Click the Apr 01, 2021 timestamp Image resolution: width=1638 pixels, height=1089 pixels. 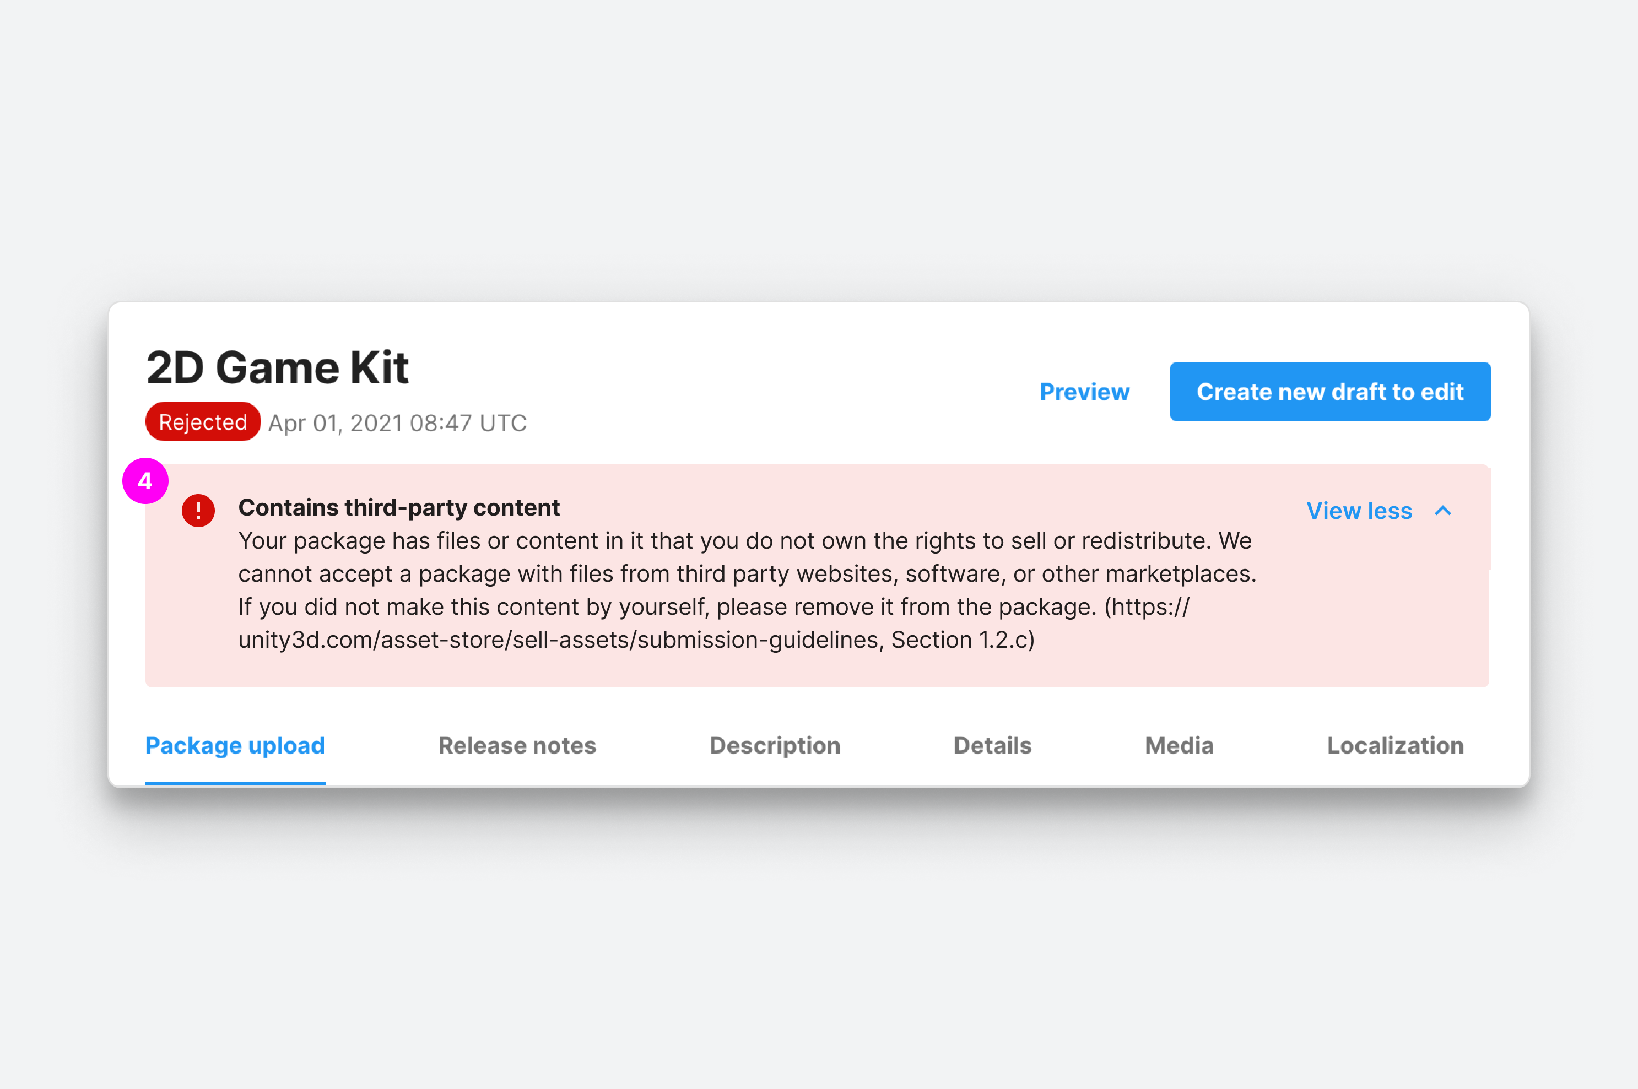[x=397, y=423]
